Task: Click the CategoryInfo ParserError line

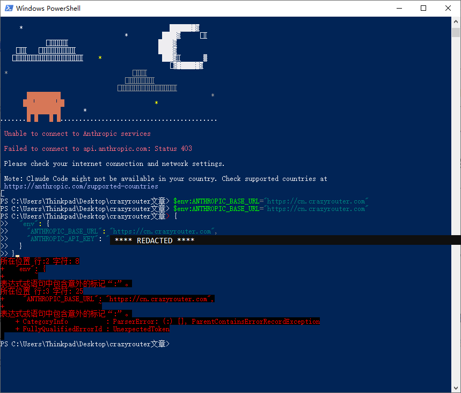Action: [168, 322]
